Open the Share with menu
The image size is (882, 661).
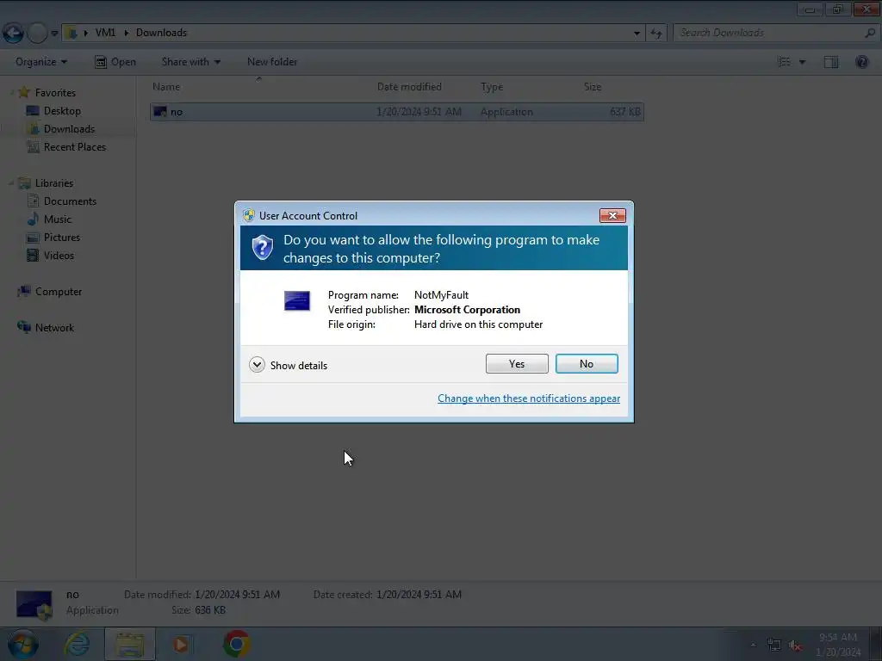(190, 62)
